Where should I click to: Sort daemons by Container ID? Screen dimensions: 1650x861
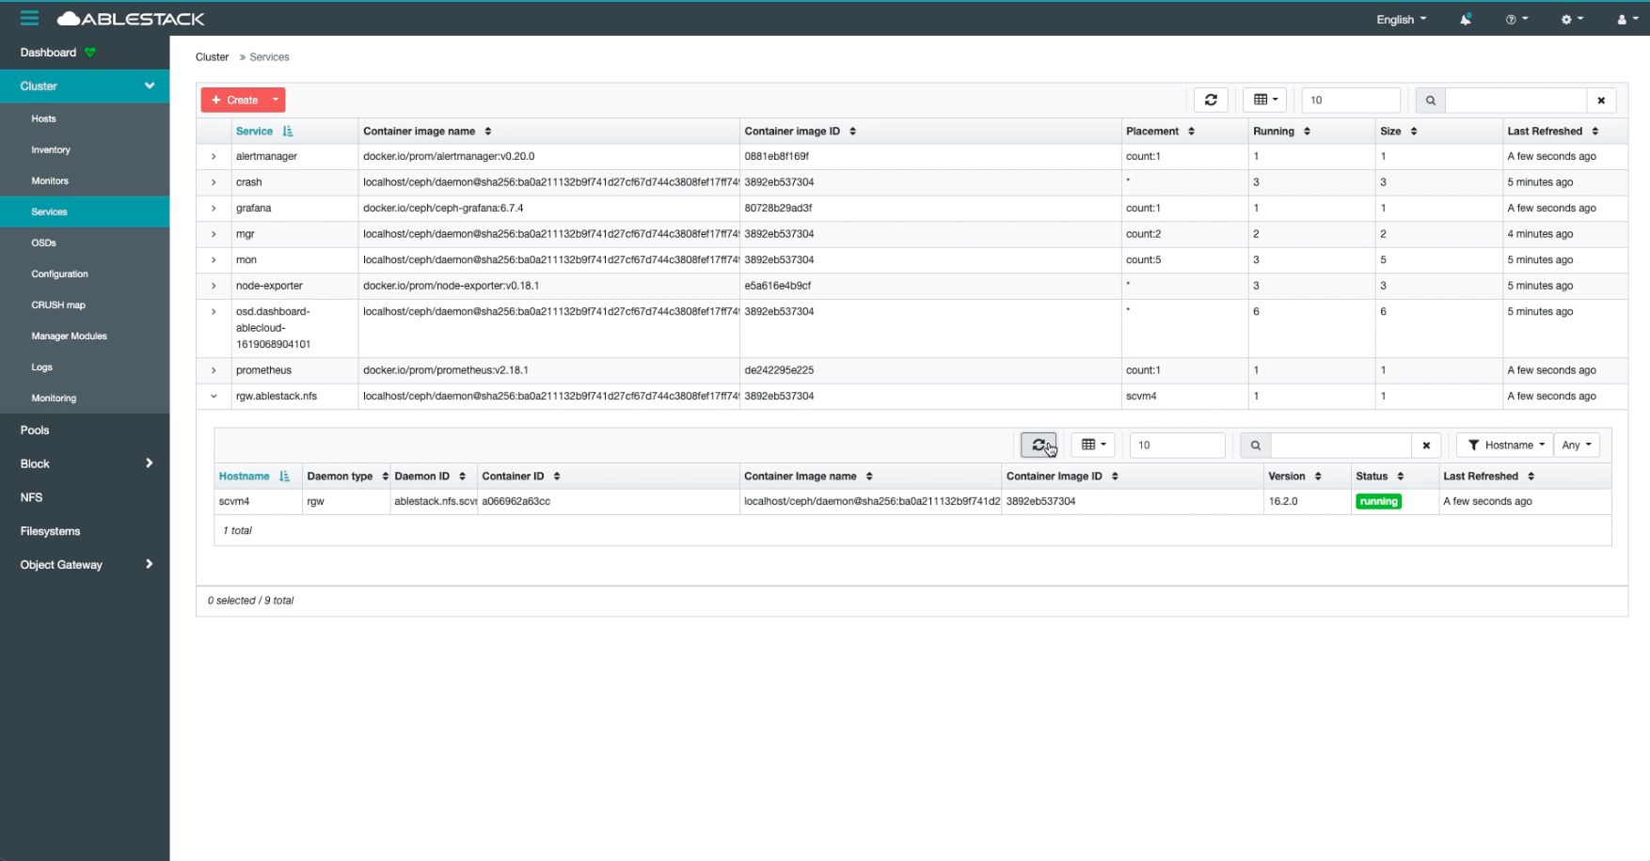(x=556, y=477)
